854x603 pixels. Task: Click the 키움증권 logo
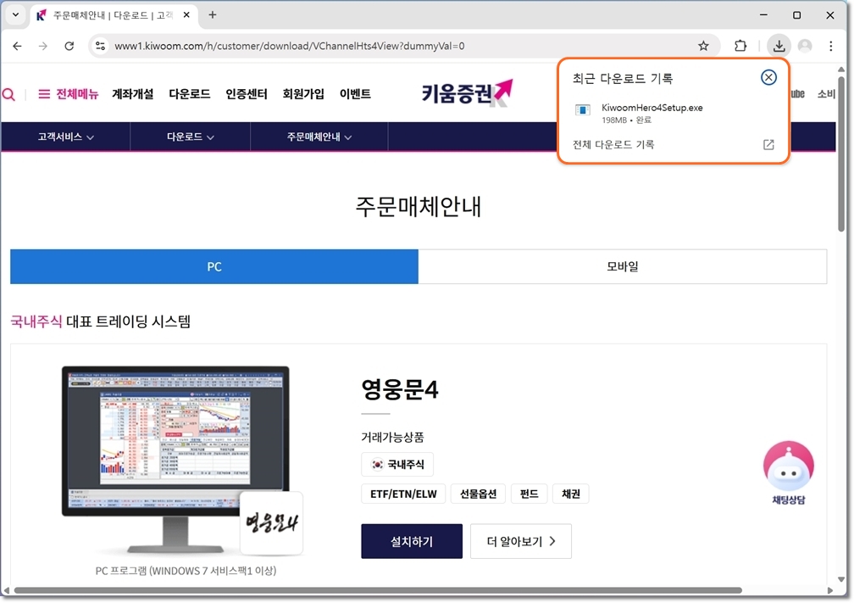coord(468,92)
